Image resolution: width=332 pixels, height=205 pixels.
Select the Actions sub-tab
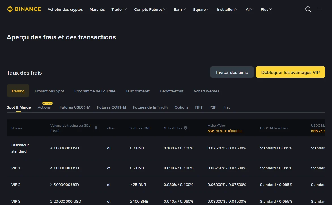(x=44, y=107)
